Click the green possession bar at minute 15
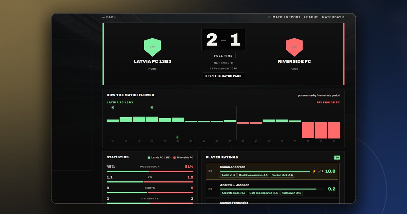Image resolution: width=407 pixels, height=214 pixels. [139, 119]
